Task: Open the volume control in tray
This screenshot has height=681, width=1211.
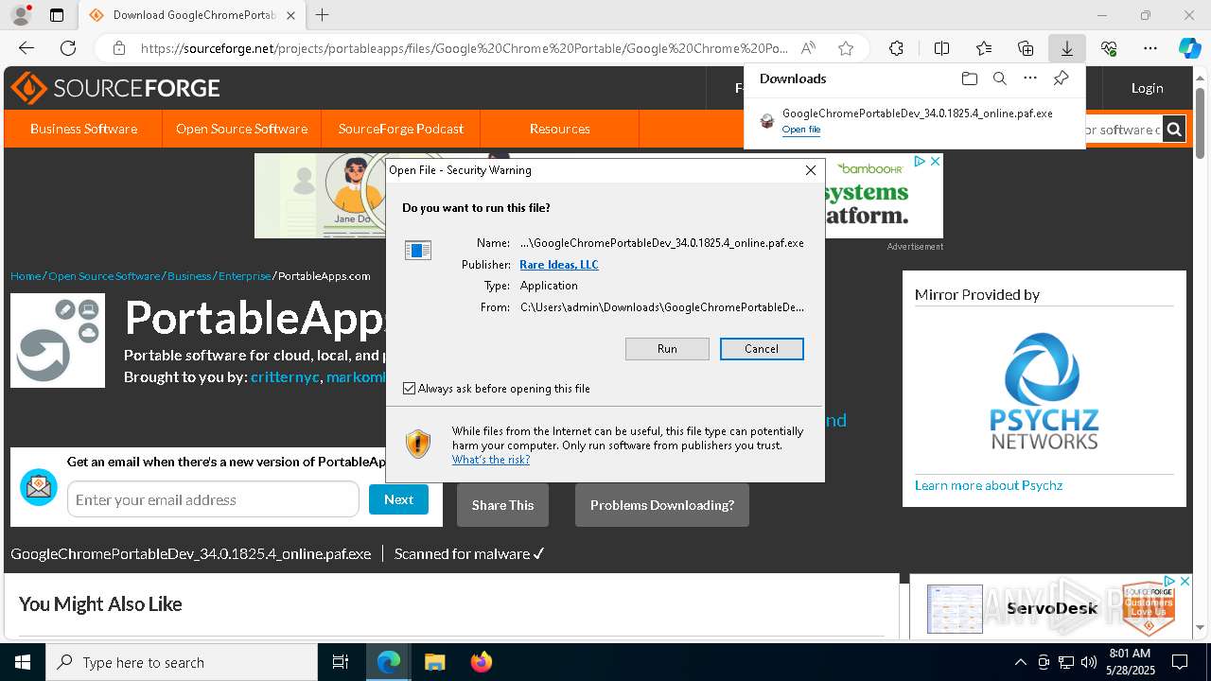Action: (x=1089, y=662)
